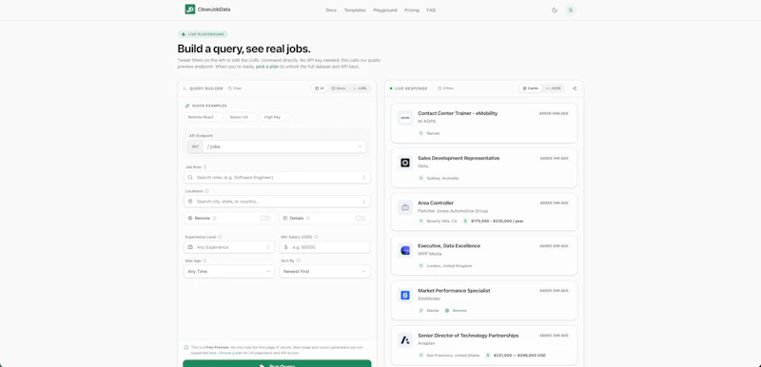Open the Pricing nav item
The width and height of the screenshot is (761, 367).
coord(412,10)
